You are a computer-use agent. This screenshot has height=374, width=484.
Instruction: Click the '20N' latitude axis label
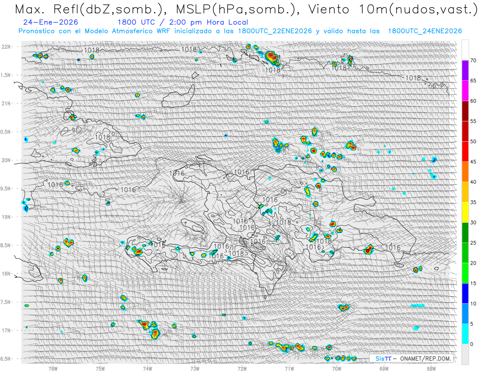click(6, 160)
